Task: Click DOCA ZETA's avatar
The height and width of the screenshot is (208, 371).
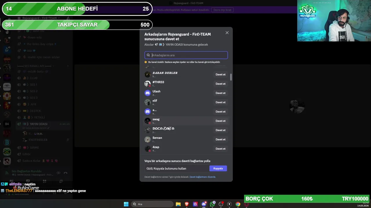Action: point(148,130)
